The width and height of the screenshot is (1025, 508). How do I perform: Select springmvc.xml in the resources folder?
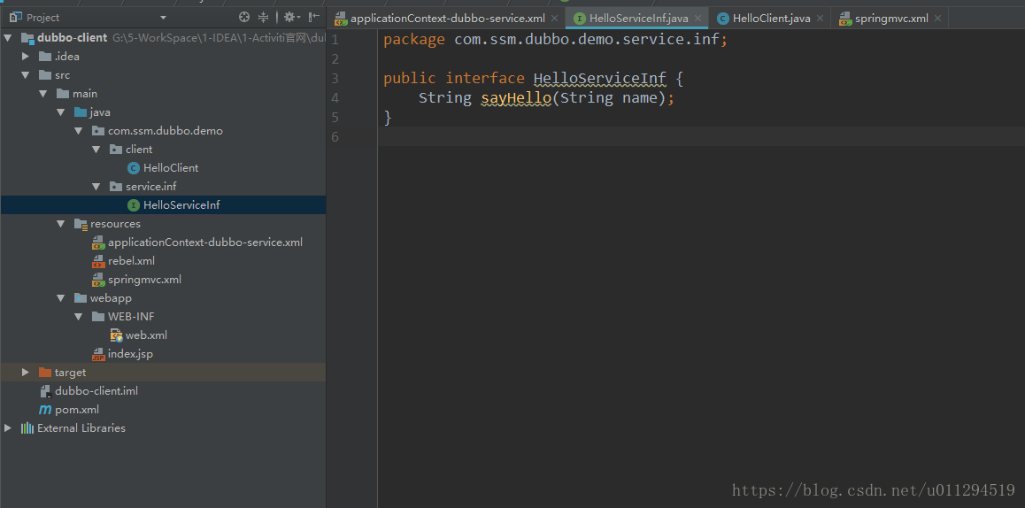pos(144,279)
